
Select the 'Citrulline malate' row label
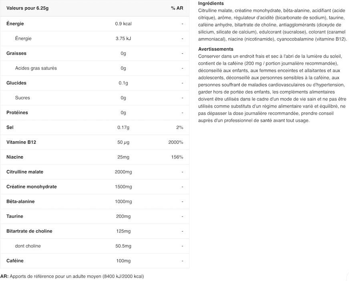click(25, 172)
